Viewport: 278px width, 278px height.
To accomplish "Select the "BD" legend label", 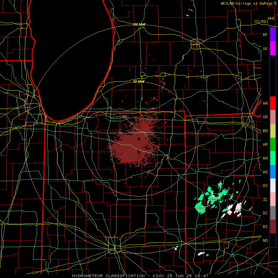I will click(265, 131).
